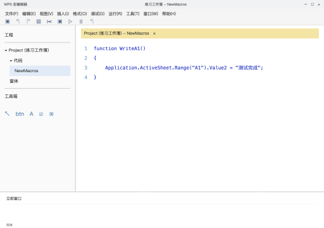Close the WPS macro editor window
The width and height of the screenshot is (324, 228).
click(319, 4)
